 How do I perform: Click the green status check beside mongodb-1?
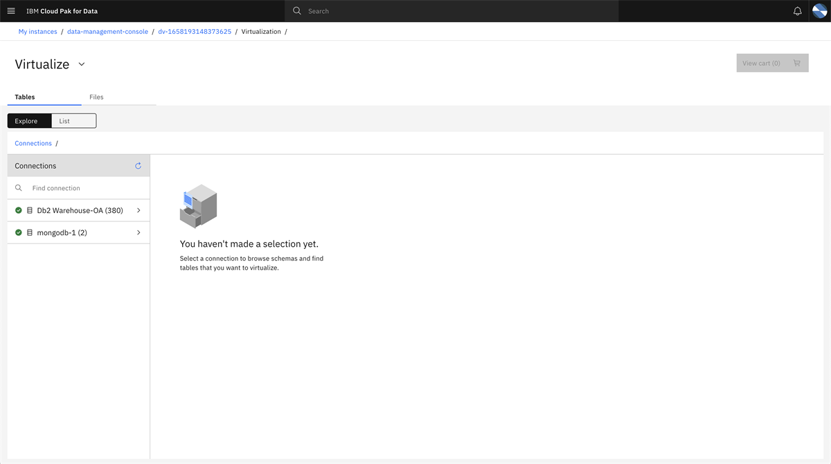[x=18, y=232]
